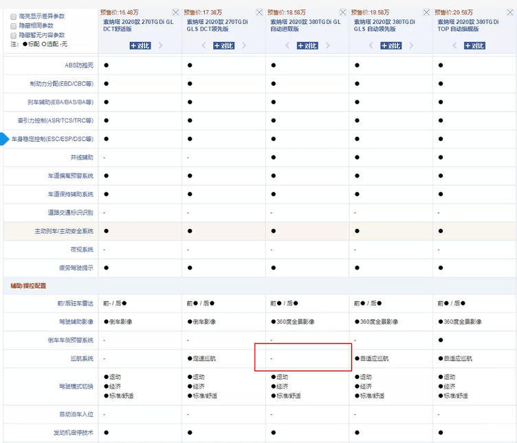Click the 并线辅助 row label

[82, 158]
